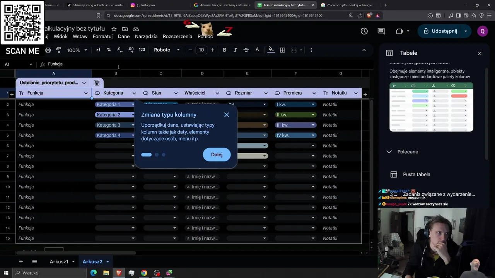Click the video call camera icon
This screenshot has width=495, height=278.
pyautogui.click(x=399, y=31)
